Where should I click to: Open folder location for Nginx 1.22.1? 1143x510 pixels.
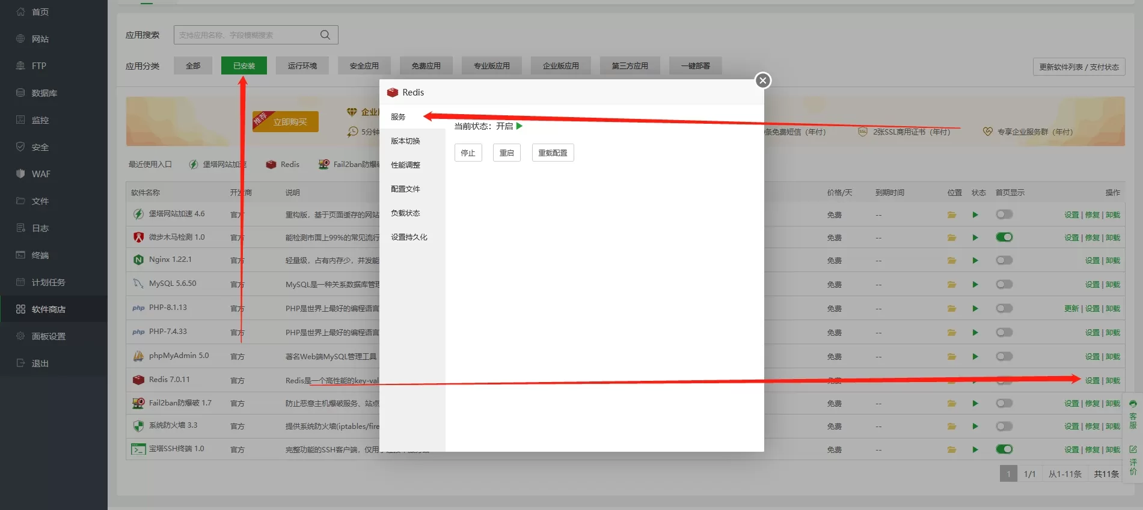[x=952, y=261]
